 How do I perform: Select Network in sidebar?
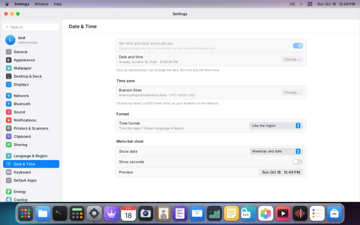tap(31, 95)
